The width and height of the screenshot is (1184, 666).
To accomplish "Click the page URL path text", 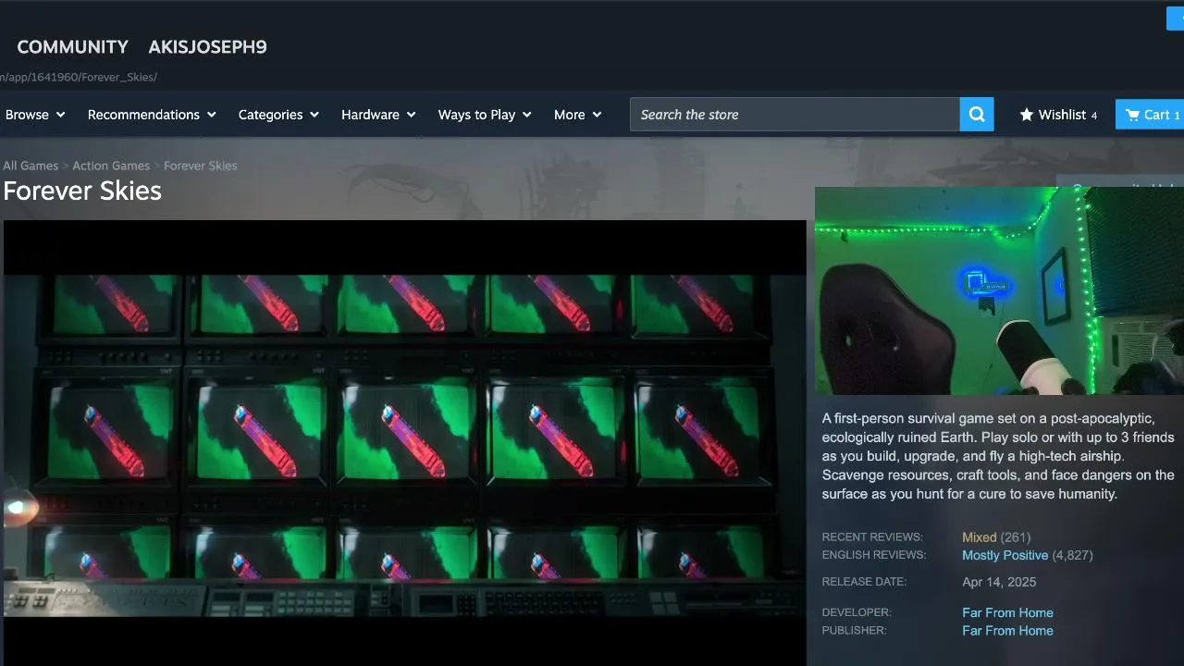I will click(x=79, y=77).
